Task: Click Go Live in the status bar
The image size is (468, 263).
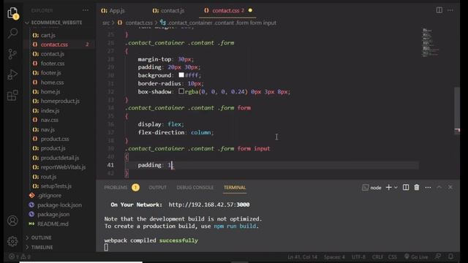Action: (416, 256)
